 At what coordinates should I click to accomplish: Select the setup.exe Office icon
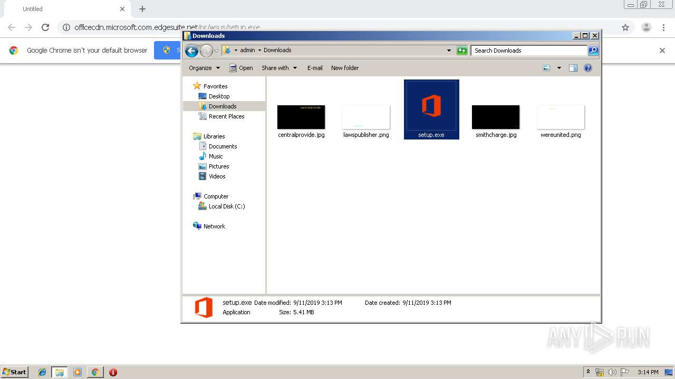point(431,105)
